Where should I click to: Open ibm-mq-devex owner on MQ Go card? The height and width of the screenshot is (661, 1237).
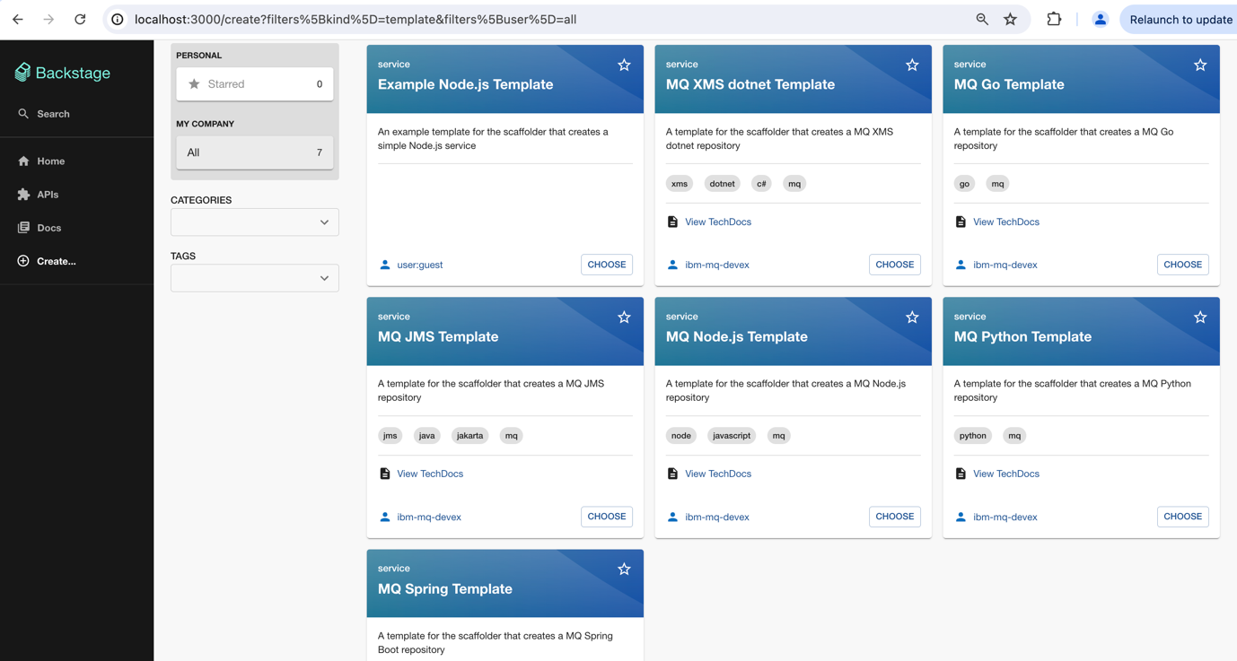[x=1005, y=265]
